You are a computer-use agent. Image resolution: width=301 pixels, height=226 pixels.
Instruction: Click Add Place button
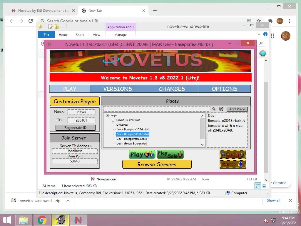coord(237,109)
